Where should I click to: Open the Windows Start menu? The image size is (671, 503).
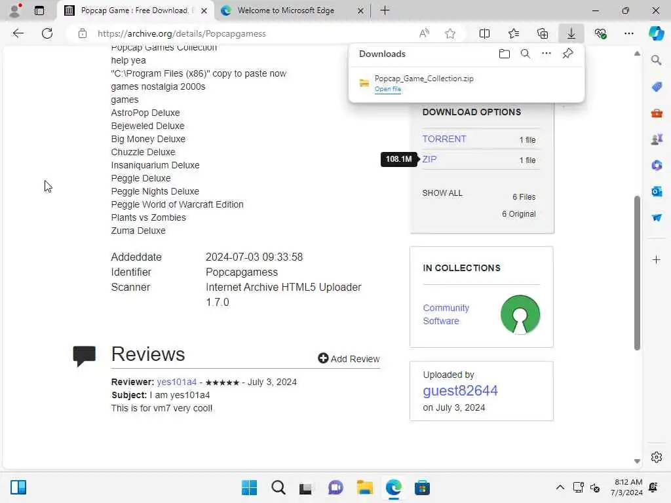coord(249,487)
